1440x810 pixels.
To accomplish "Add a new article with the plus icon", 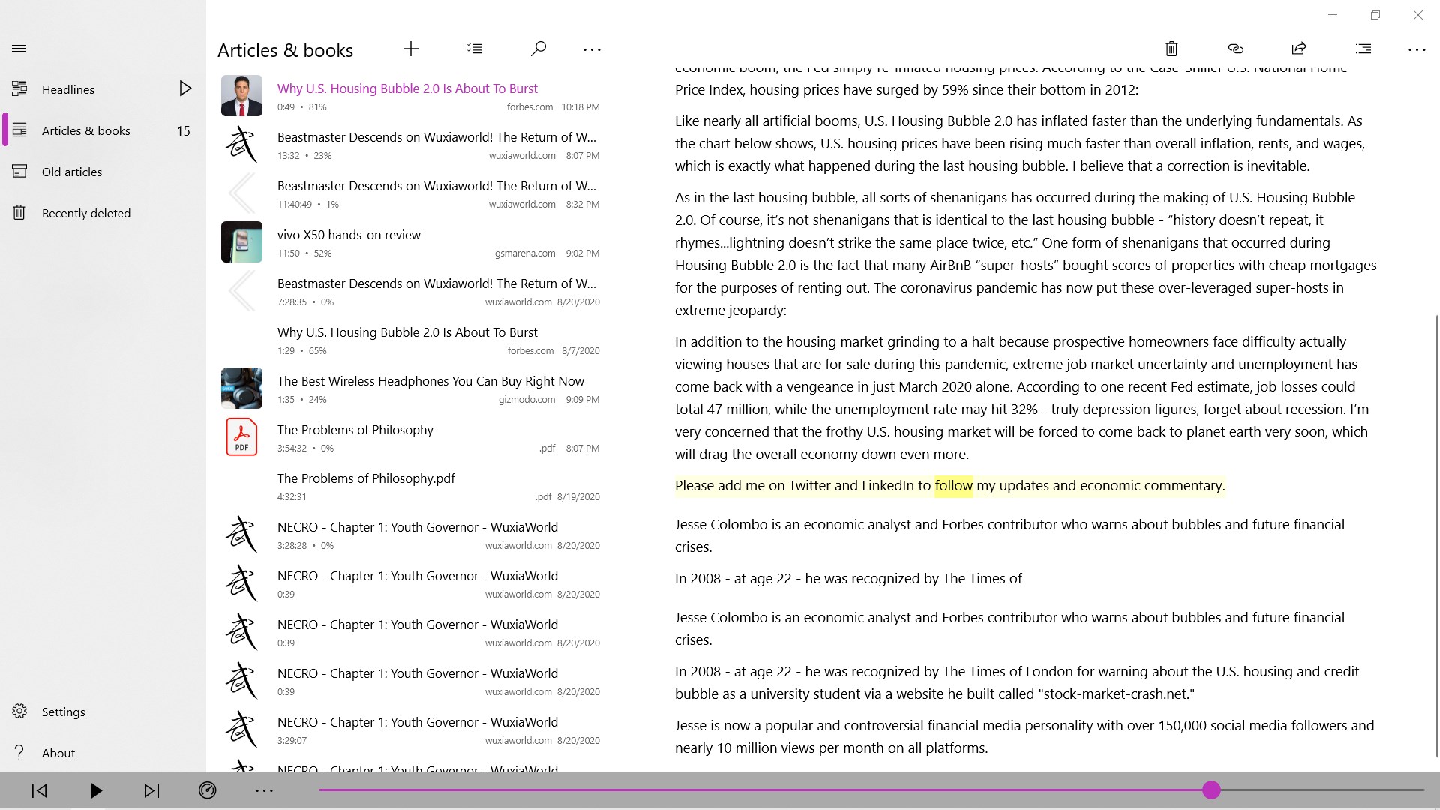I will [411, 49].
